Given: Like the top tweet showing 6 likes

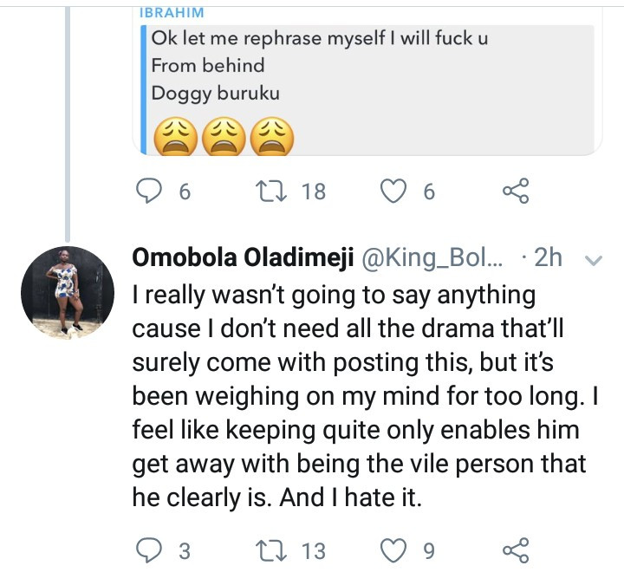Looking at the screenshot, I should [x=395, y=192].
